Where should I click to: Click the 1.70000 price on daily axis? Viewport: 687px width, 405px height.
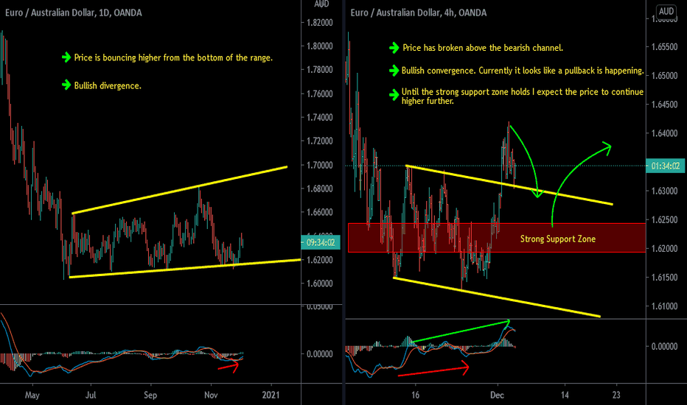(319, 165)
